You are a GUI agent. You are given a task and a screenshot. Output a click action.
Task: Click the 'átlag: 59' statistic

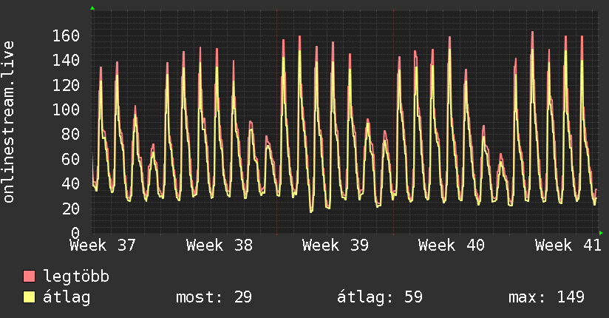click(379, 297)
